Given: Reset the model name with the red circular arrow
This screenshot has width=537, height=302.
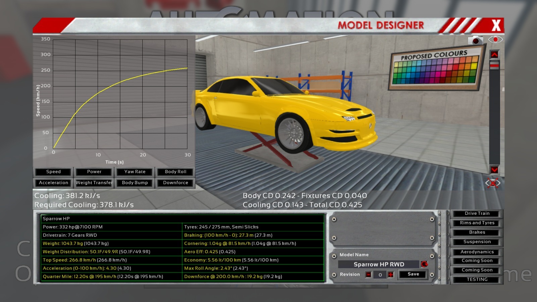Looking at the screenshot, I should 424,264.
